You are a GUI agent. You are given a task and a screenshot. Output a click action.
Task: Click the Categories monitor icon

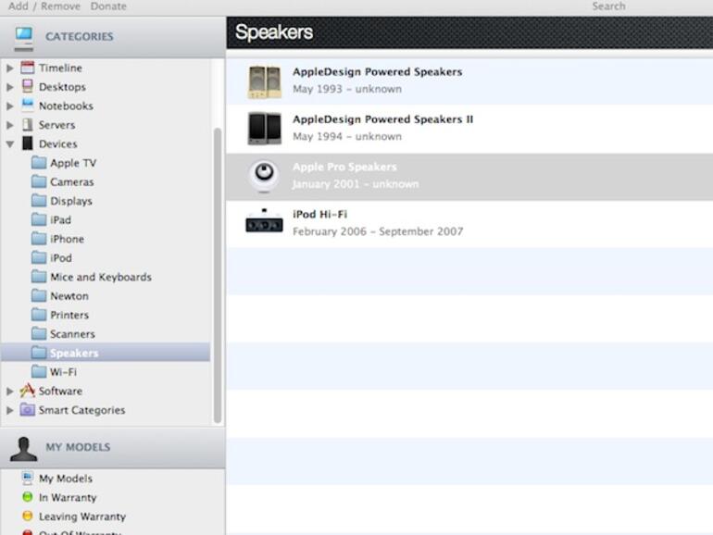(24, 38)
